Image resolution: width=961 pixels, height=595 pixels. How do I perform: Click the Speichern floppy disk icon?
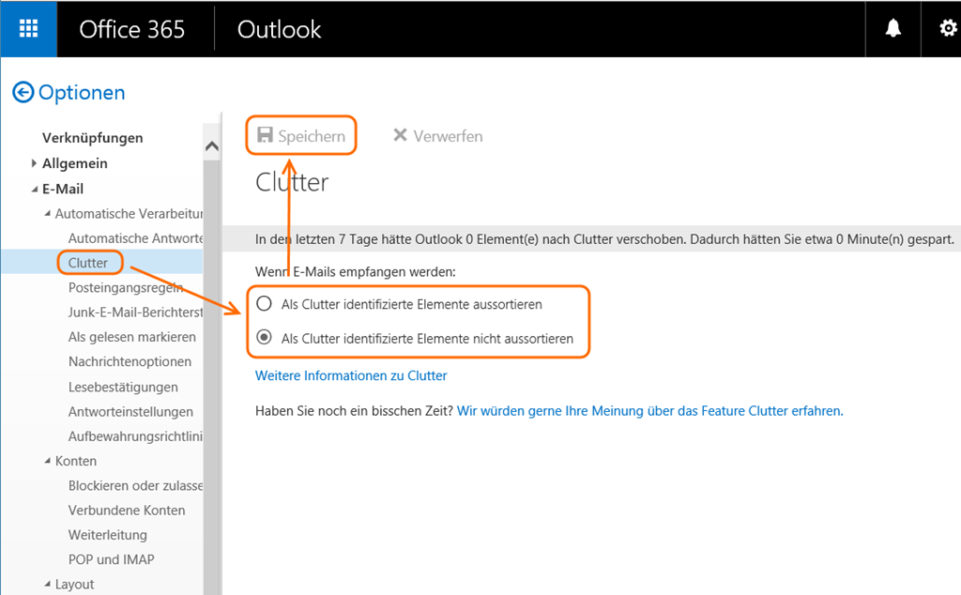(x=266, y=136)
